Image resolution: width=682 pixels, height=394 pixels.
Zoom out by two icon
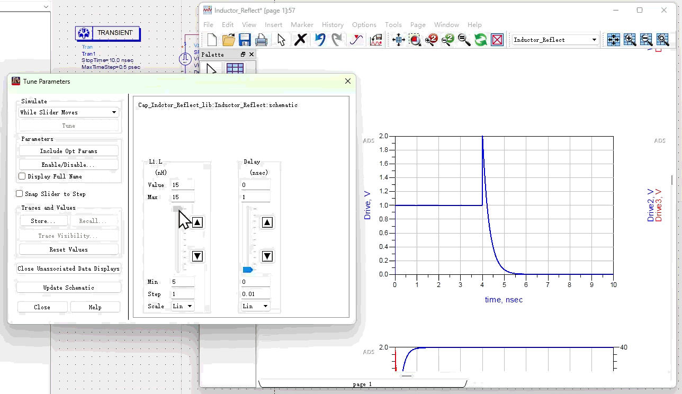[448, 40]
